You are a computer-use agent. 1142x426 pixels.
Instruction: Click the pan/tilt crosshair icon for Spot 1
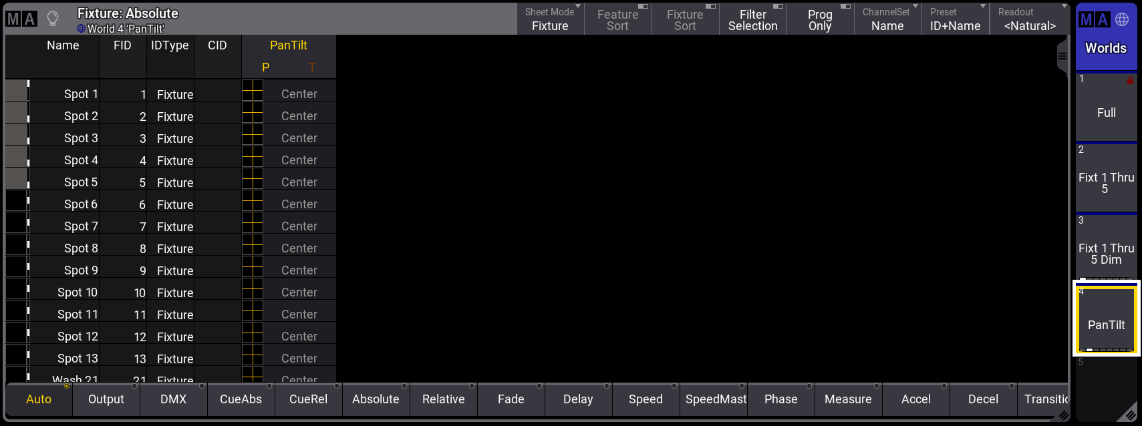tap(252, 90)
